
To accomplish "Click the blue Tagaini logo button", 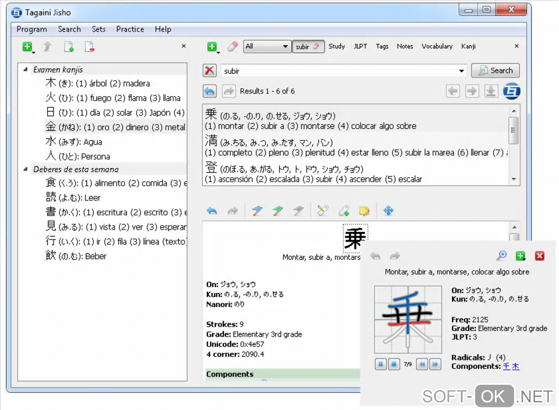I will pyautogui.click(x=511, y=92).
